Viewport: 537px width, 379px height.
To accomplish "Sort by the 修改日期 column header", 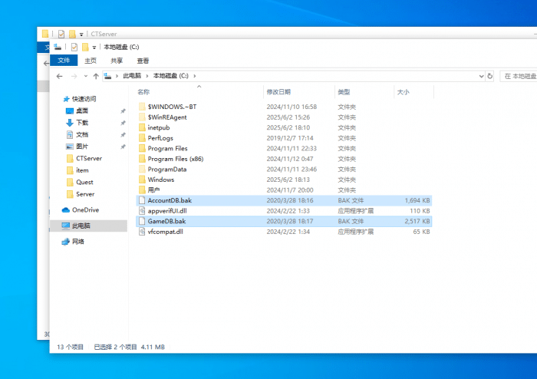I will tap(278, 91).
